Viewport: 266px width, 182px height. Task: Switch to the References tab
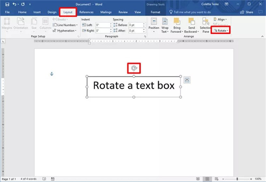[86, 12]
